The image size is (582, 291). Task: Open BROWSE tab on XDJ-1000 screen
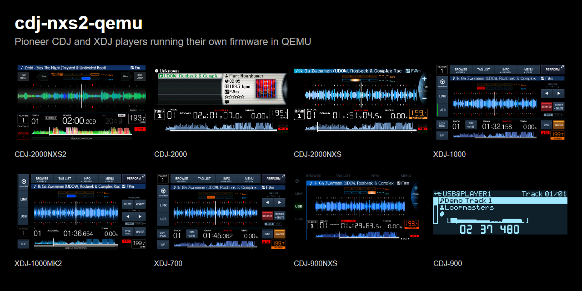click(461, 70)
